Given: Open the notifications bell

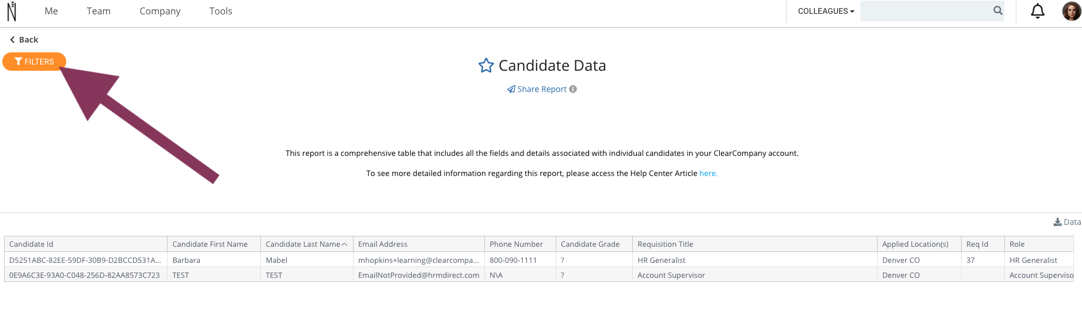Looking at the screenshot, I should point(1038,11).
